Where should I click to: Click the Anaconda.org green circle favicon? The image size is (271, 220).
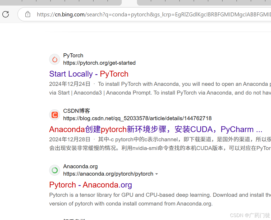click(x=54, y=170)
